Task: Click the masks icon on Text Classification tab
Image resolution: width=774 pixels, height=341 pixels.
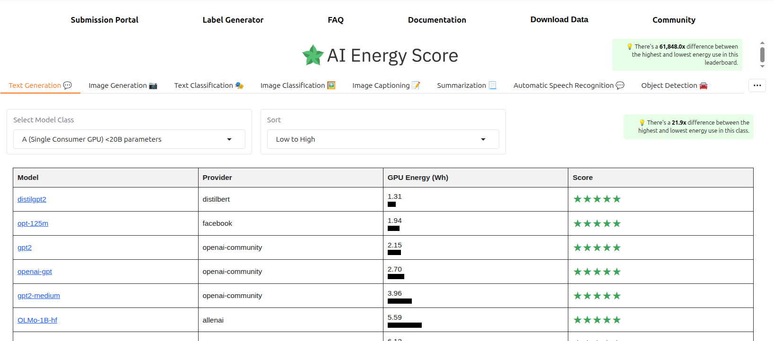Action: (239, 85)
